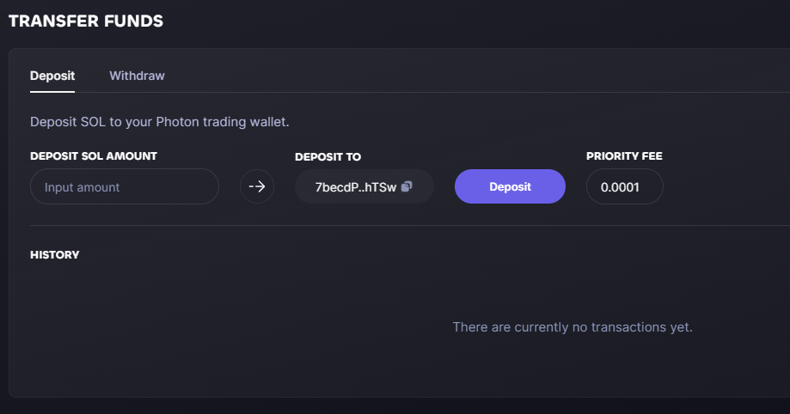
Task: Click the DEPOSIT TO label
Action: (328, 156)
